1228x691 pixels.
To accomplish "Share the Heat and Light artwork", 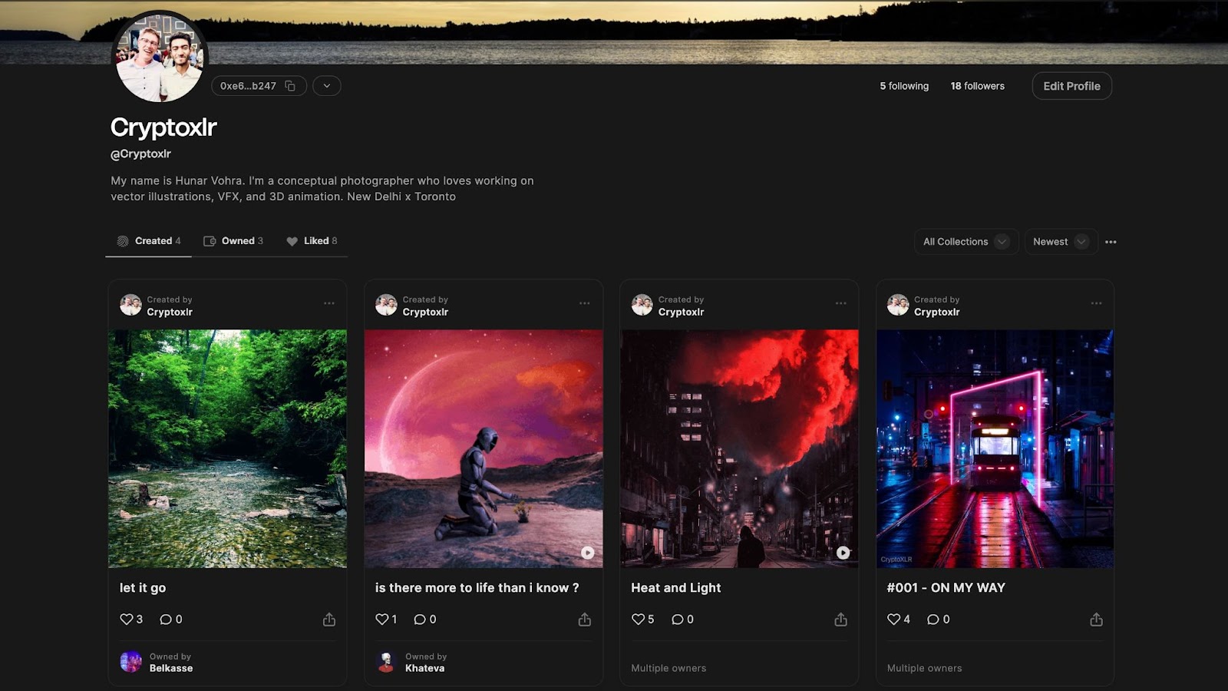I will tap(841, 619).
